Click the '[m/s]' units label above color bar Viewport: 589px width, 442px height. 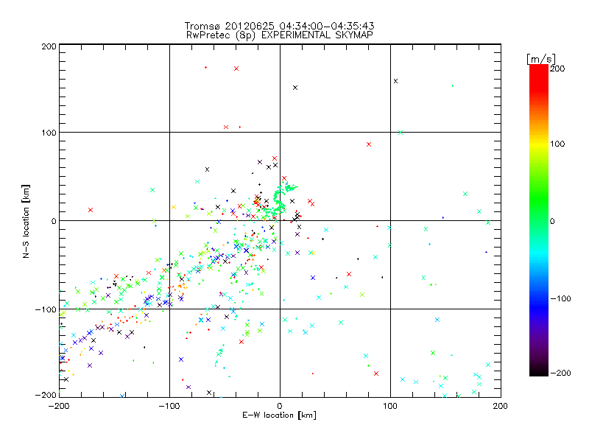click(541, 59)
